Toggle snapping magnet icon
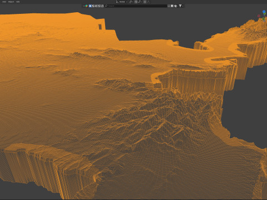The image size is (267, 200). point(136,2)
